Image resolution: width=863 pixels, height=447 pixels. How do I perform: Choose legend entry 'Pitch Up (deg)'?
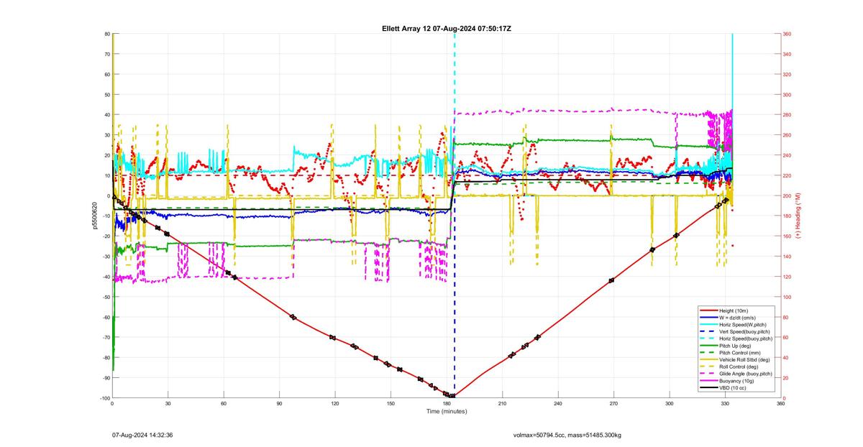(x=735, y=346)
